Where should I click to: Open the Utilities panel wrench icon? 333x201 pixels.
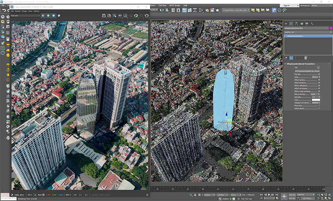coord(312,23)
